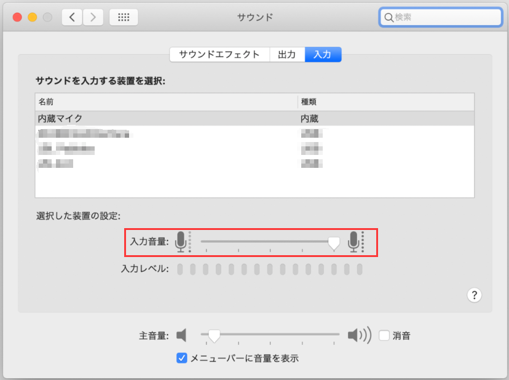
Task: Switch to the 出力 tab
Action: 286,55
